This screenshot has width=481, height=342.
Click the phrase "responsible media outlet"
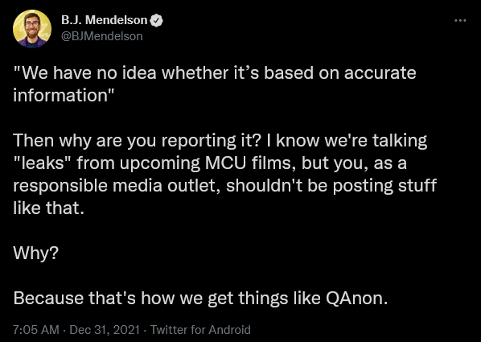point(117,186)
